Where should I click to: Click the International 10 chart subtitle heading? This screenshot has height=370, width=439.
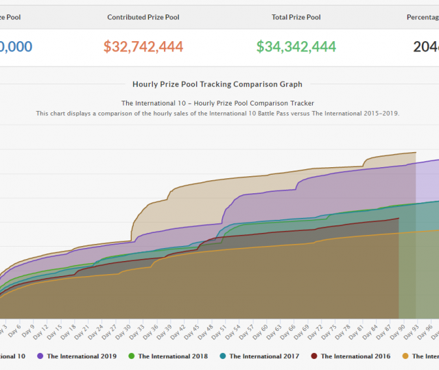(217, 103)
